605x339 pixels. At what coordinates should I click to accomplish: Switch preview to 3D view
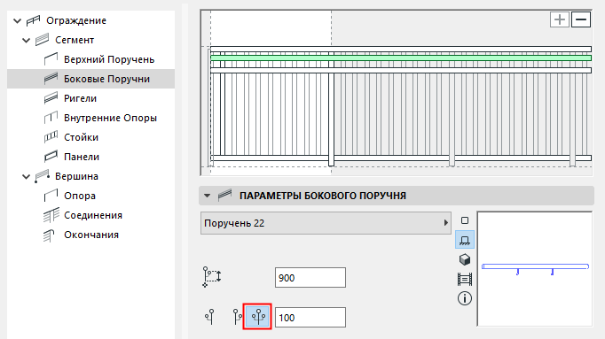point(465,259)
